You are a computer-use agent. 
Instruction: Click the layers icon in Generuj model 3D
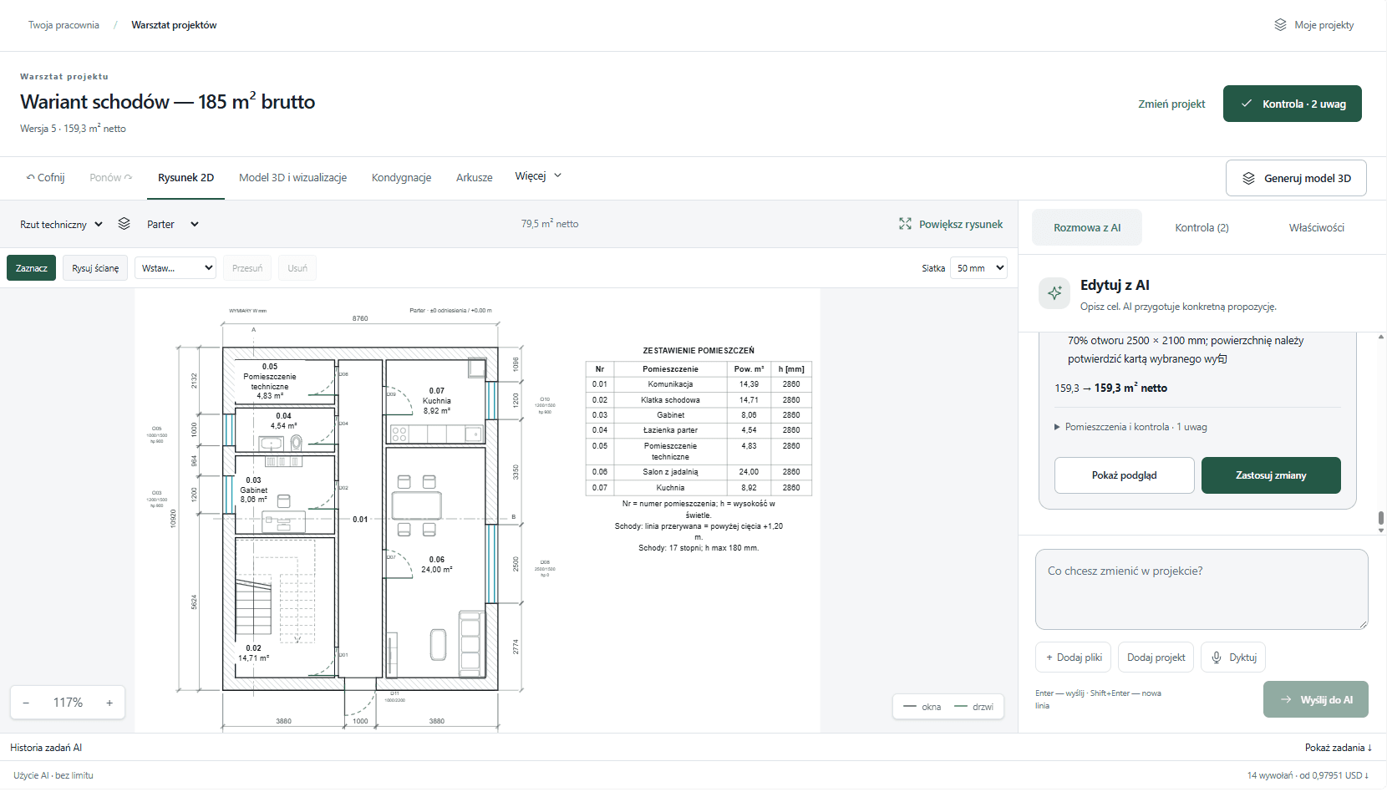pos(1248,178)
